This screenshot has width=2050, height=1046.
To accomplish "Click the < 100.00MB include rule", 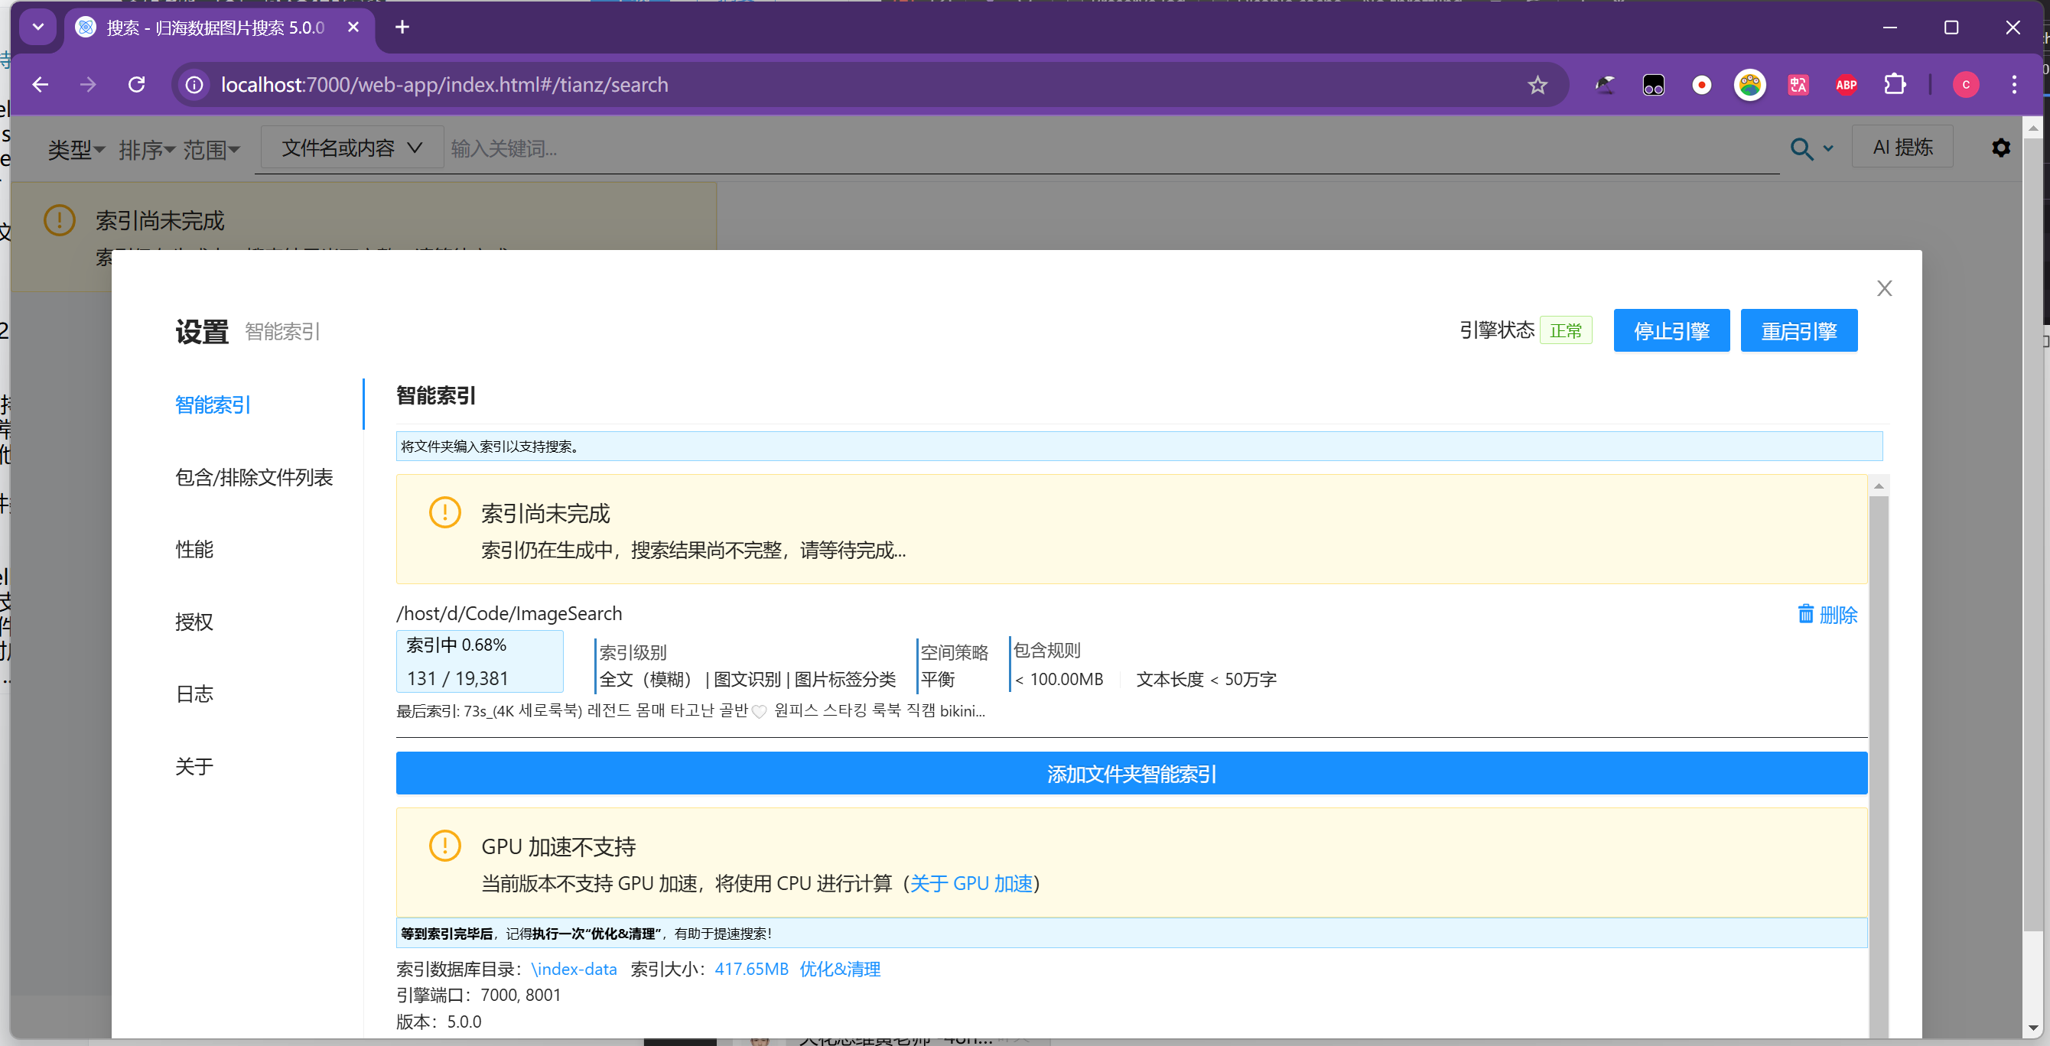I will [x=1059, y=679].
